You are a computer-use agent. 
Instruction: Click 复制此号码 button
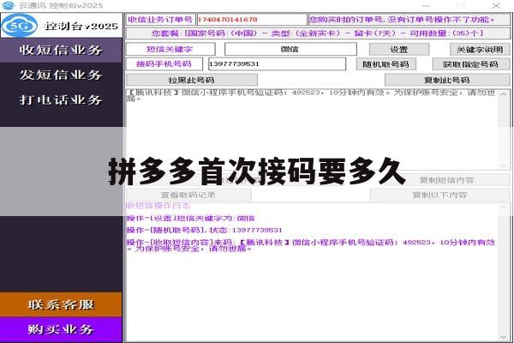click(447, 80)
